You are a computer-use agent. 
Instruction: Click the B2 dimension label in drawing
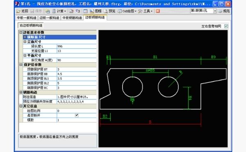point(105,116)
